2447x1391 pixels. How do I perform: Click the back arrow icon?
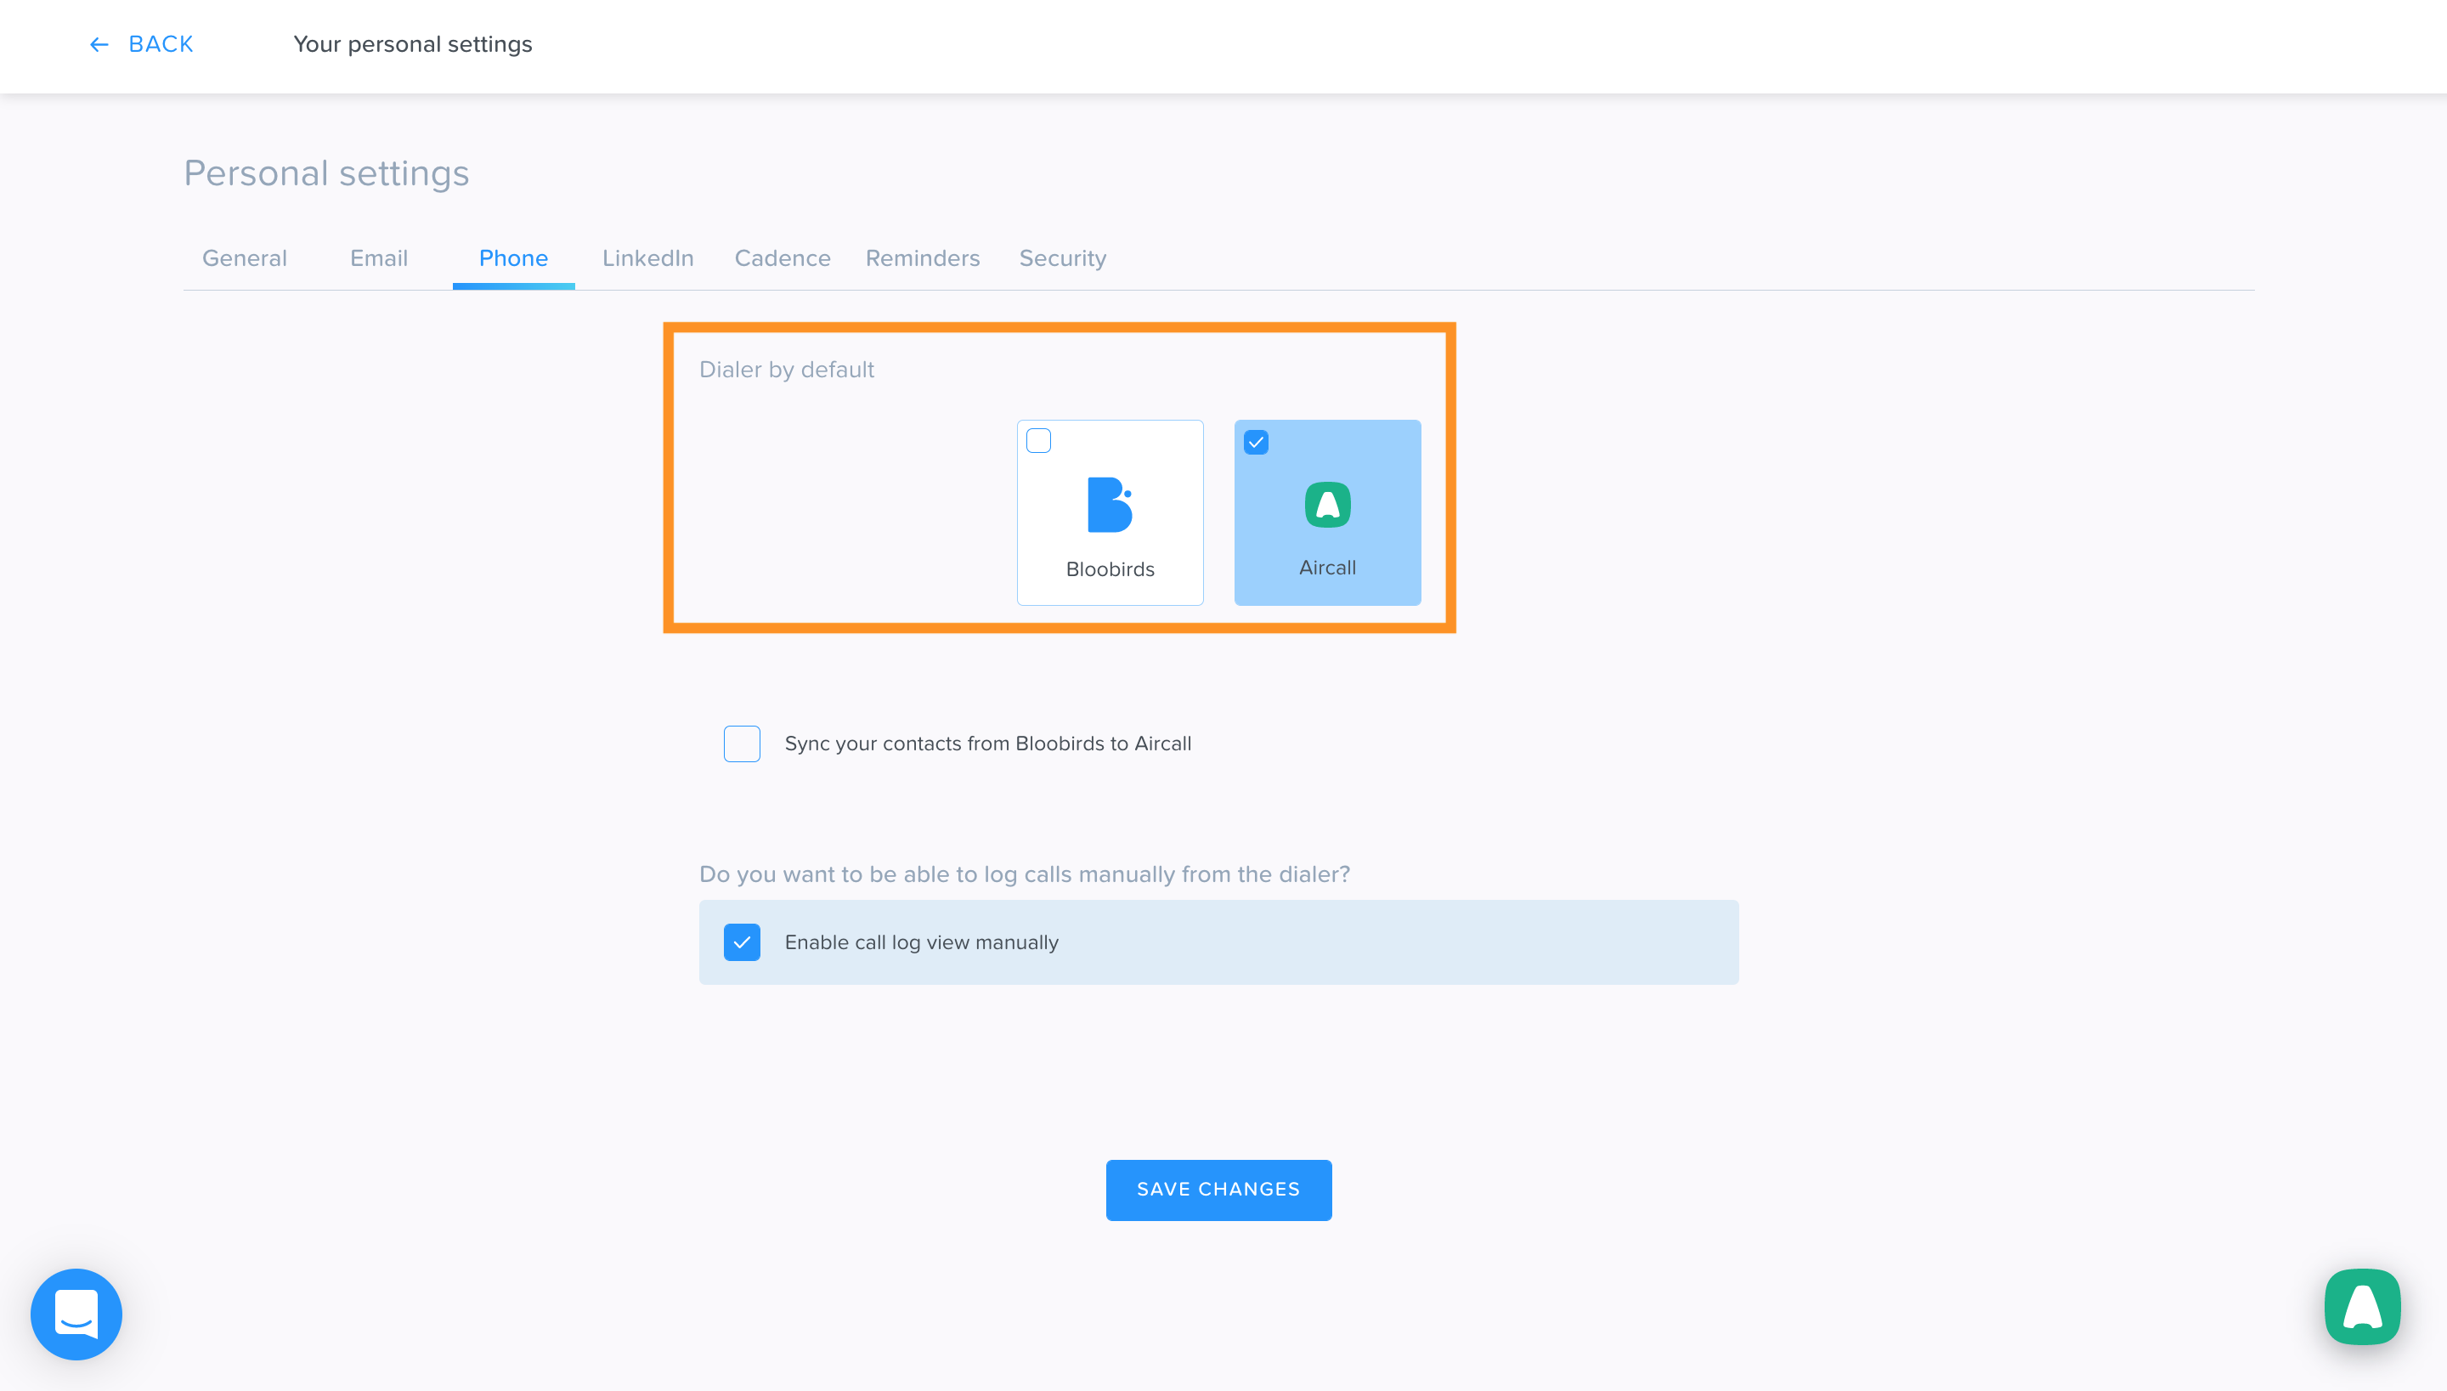point(99,45)
